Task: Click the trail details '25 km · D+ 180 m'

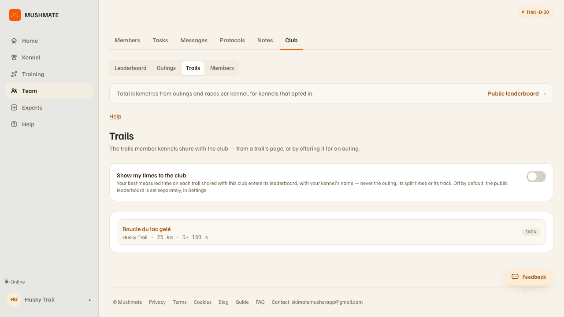Action: (x=182, y=237)
